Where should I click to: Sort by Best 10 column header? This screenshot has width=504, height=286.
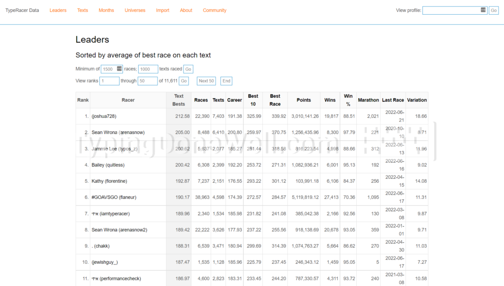click(x=253, y=100)
